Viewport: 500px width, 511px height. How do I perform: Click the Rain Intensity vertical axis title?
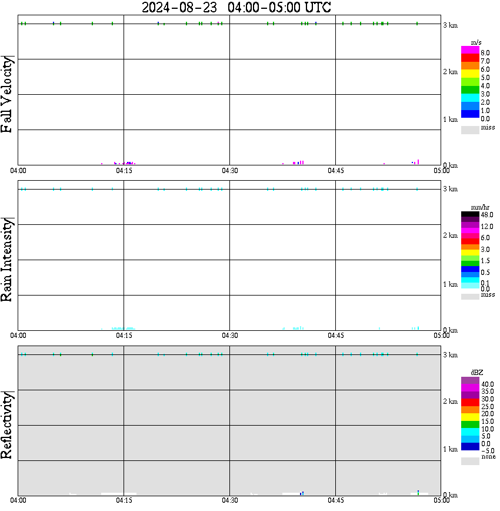pos(6,260)
